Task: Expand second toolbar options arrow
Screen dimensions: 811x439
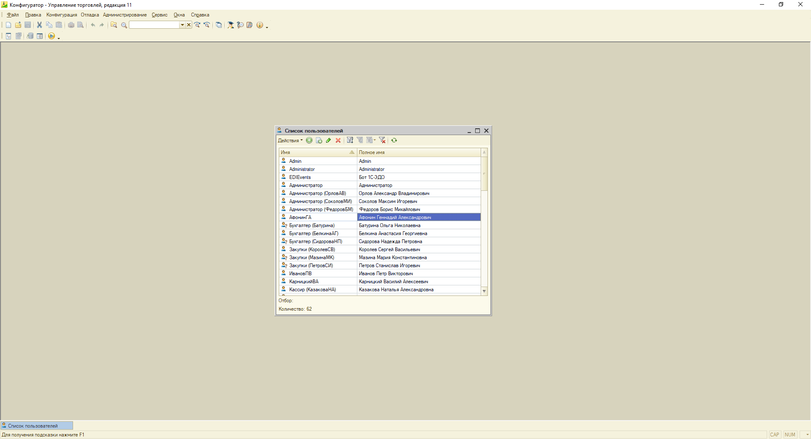Action: click(x=59, y=38)
